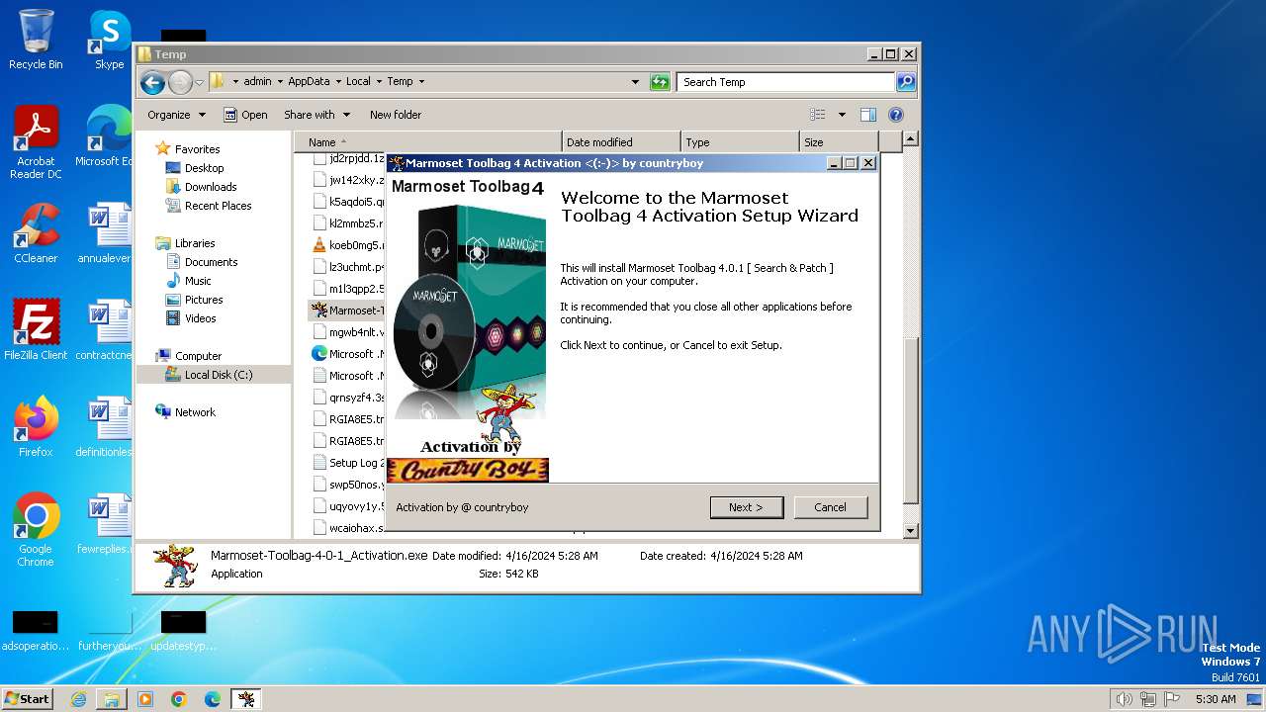1266x712 pixels.
Task: Open Edge from the taskbar
Action: coord(213,699)
